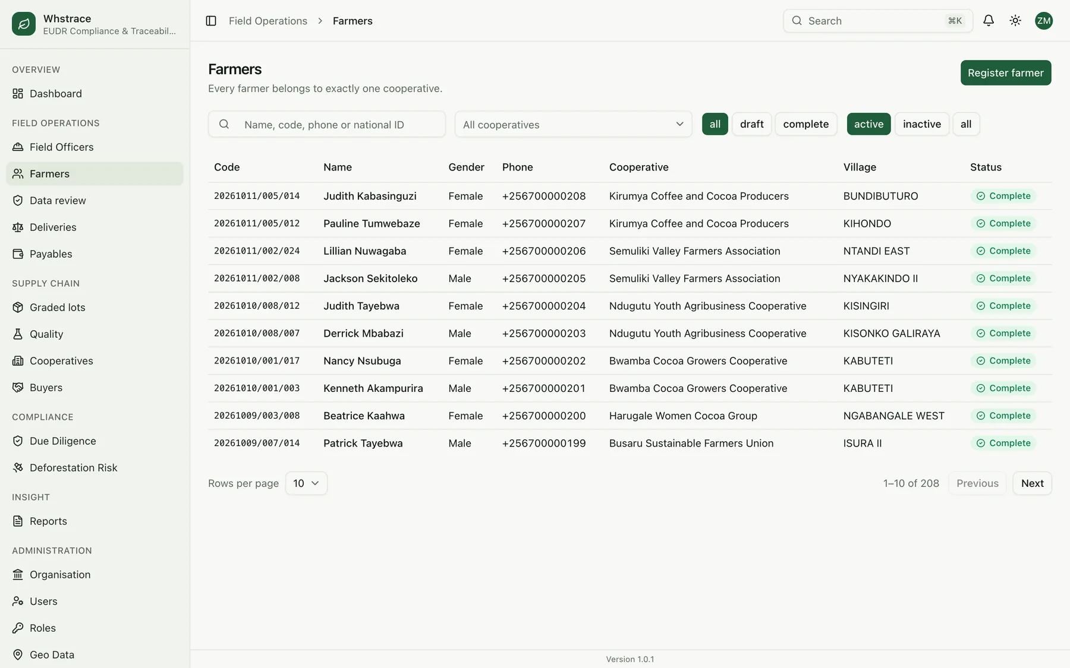Open Due Diligence page
This screenshot has height=668, width=1070.
point(95,441)
